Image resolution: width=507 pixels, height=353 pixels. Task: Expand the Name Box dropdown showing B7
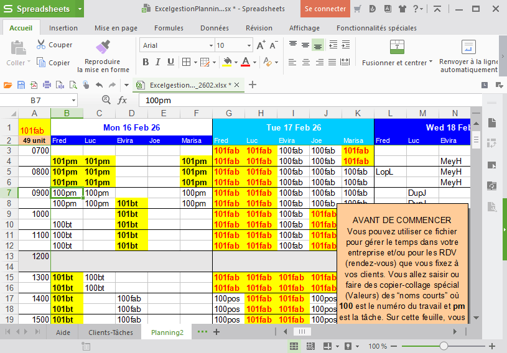tap(73, 100)
